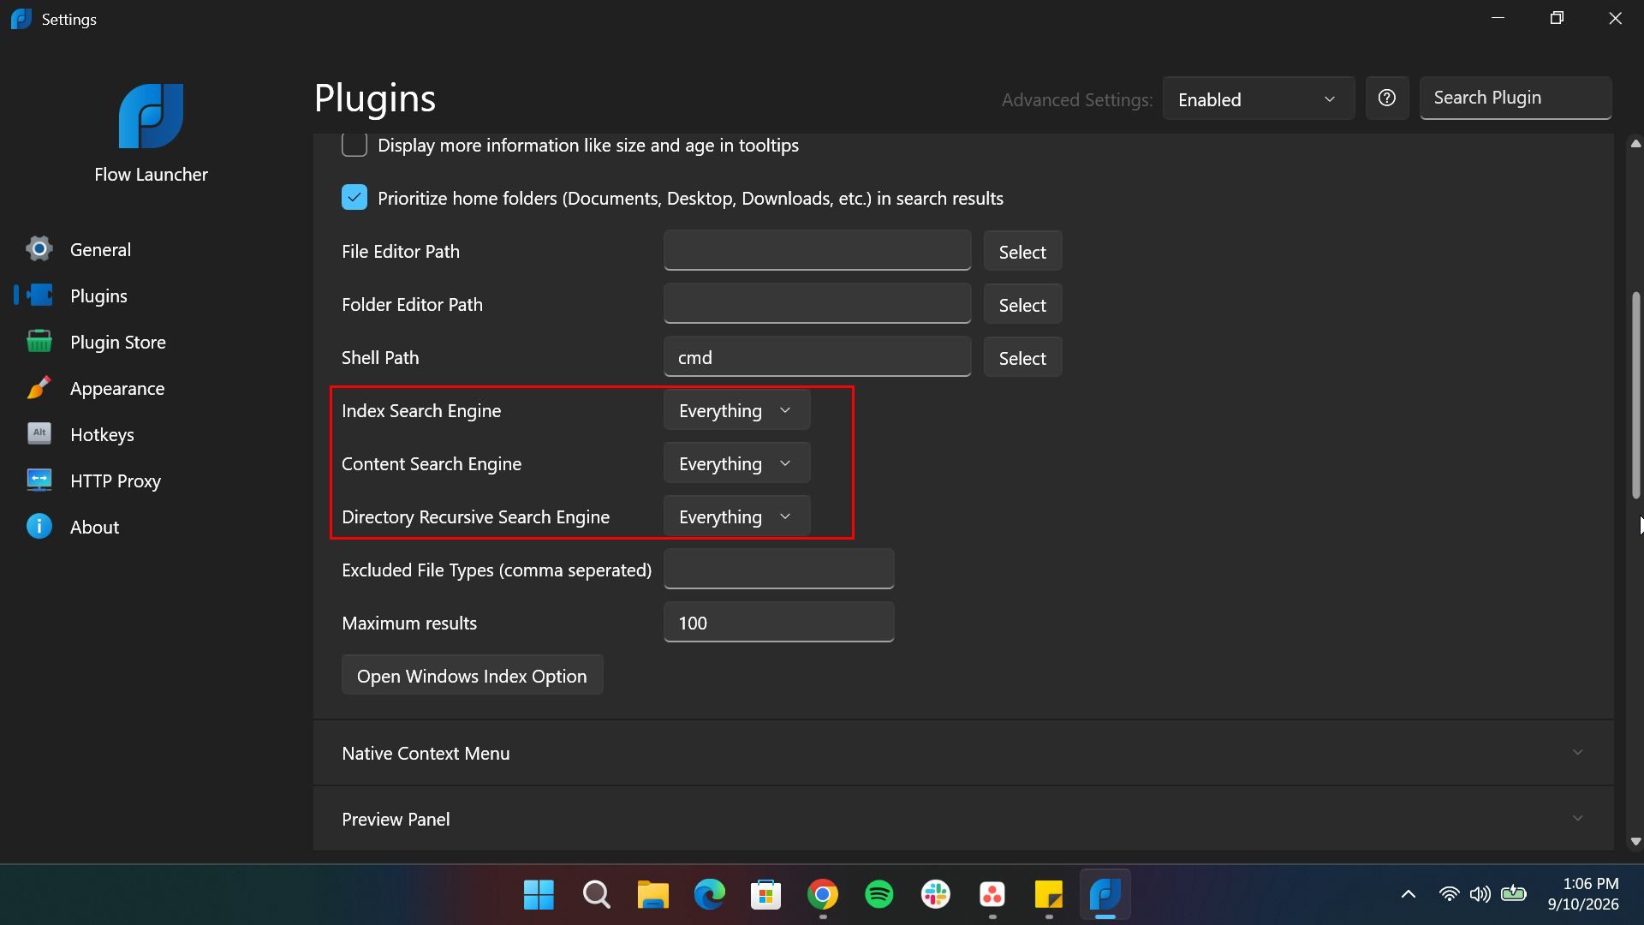Click the battery tray icon
Screen dimensions: 1644x925
tap(1514, 893)
